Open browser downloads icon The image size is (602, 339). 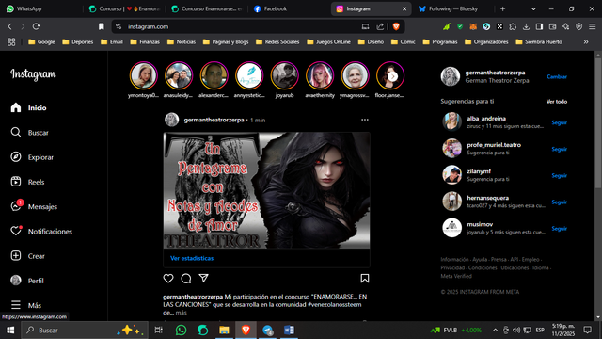[526, 26]
